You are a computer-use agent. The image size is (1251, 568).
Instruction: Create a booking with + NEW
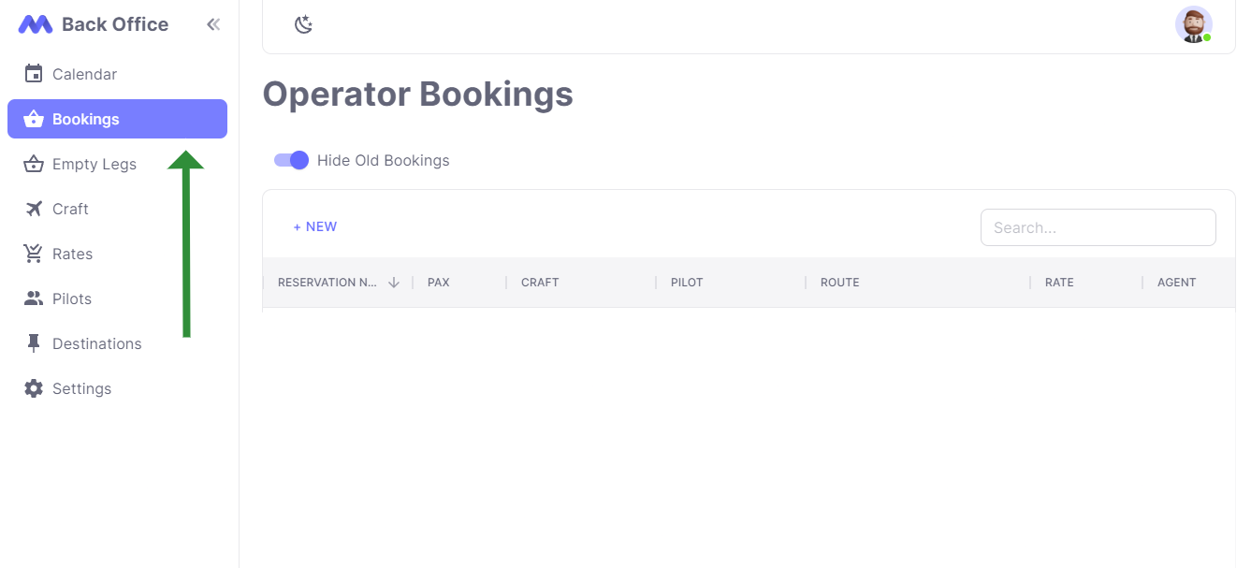pyautogui.click(x=315, y=226)
